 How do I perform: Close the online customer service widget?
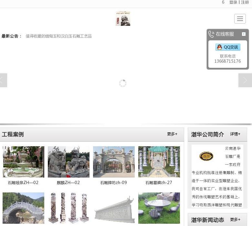point(244,34)
